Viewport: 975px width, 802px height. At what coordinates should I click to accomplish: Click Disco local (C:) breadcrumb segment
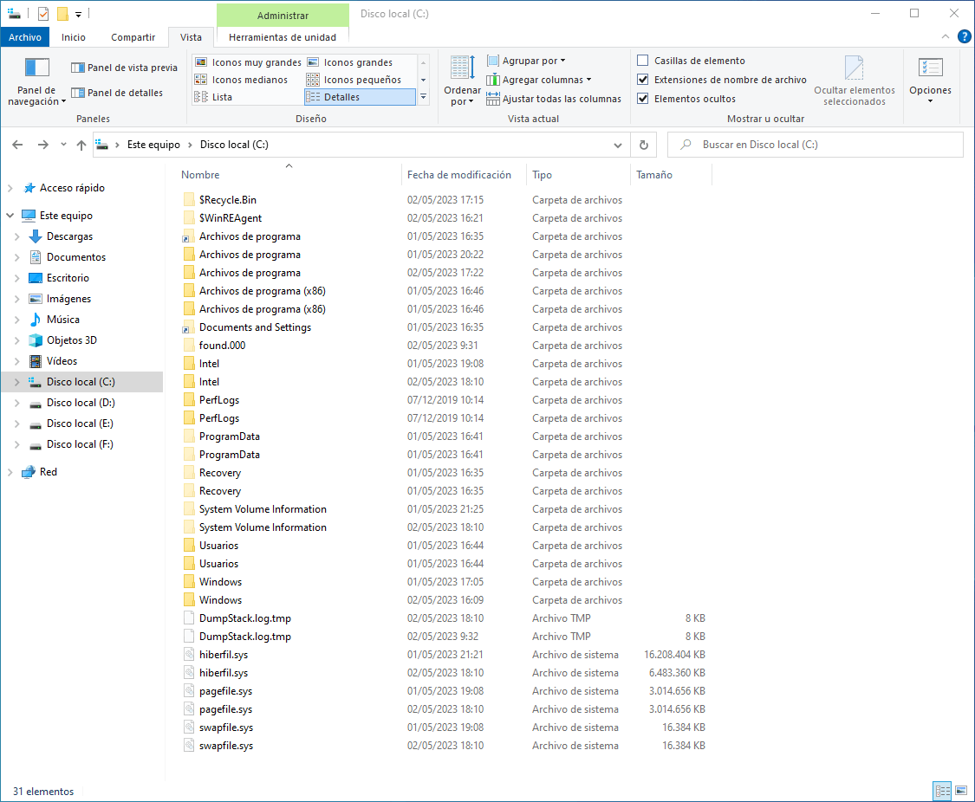pos(234,145)
